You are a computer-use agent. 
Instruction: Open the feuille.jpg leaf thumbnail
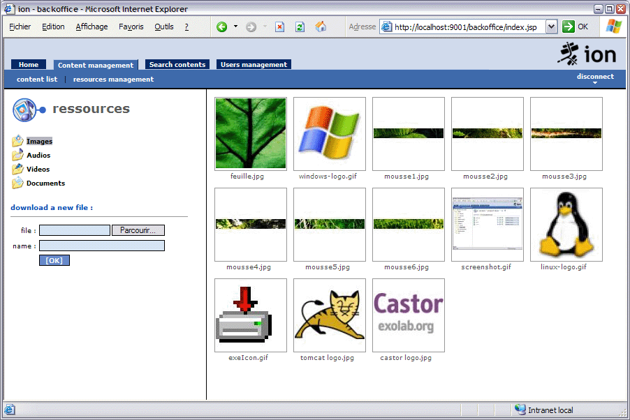pos(251,133)
